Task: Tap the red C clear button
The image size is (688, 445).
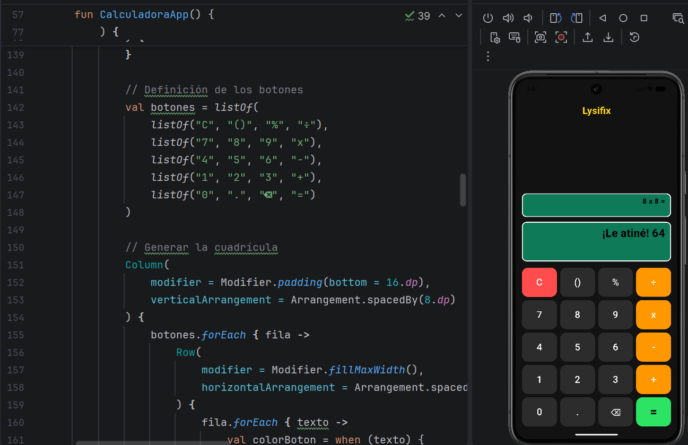Action: pos(539,282)
